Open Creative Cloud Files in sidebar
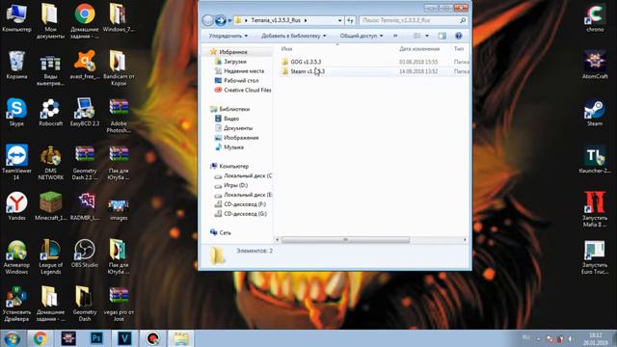This screenshot has height=347, width=617. pyautogui.click(x=247, y=90)
